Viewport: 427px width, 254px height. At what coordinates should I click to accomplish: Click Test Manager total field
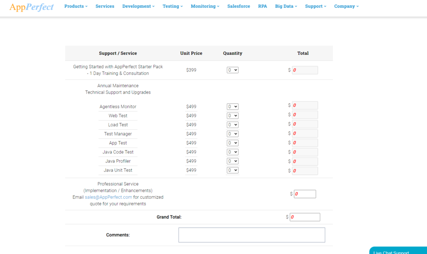[x=305, y=133]
